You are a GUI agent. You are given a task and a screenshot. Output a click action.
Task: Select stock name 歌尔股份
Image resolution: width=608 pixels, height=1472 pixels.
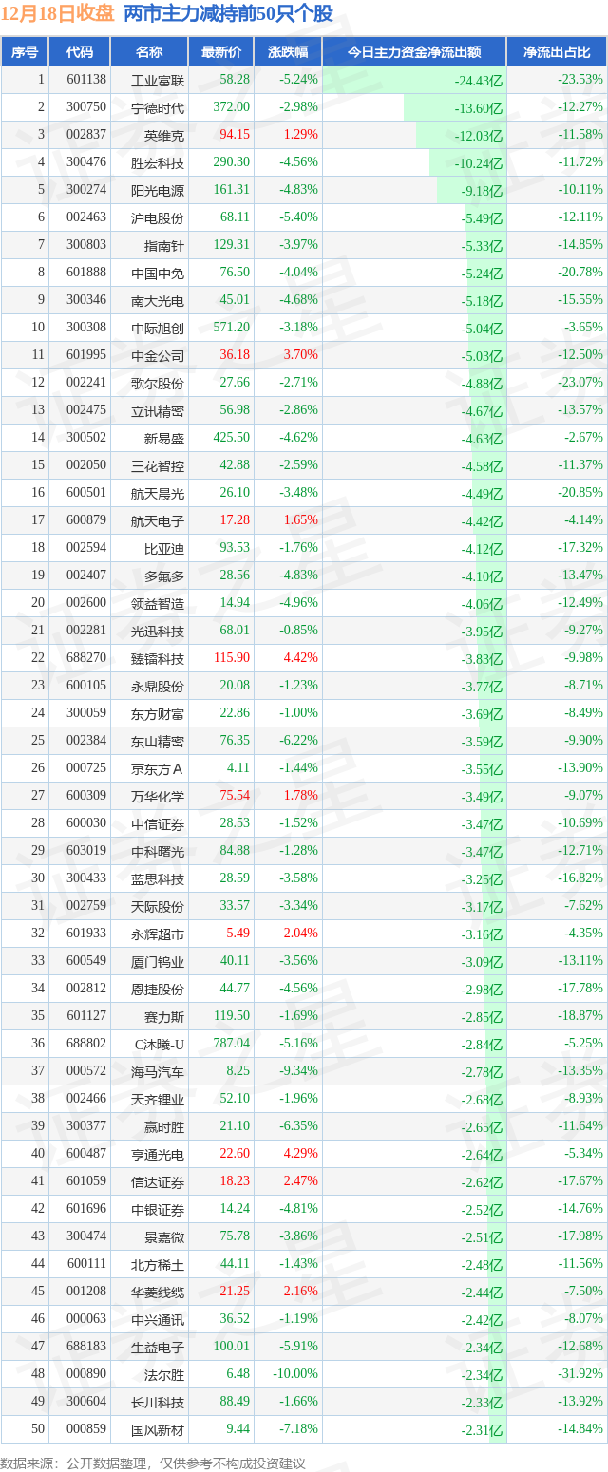[158, 383]
